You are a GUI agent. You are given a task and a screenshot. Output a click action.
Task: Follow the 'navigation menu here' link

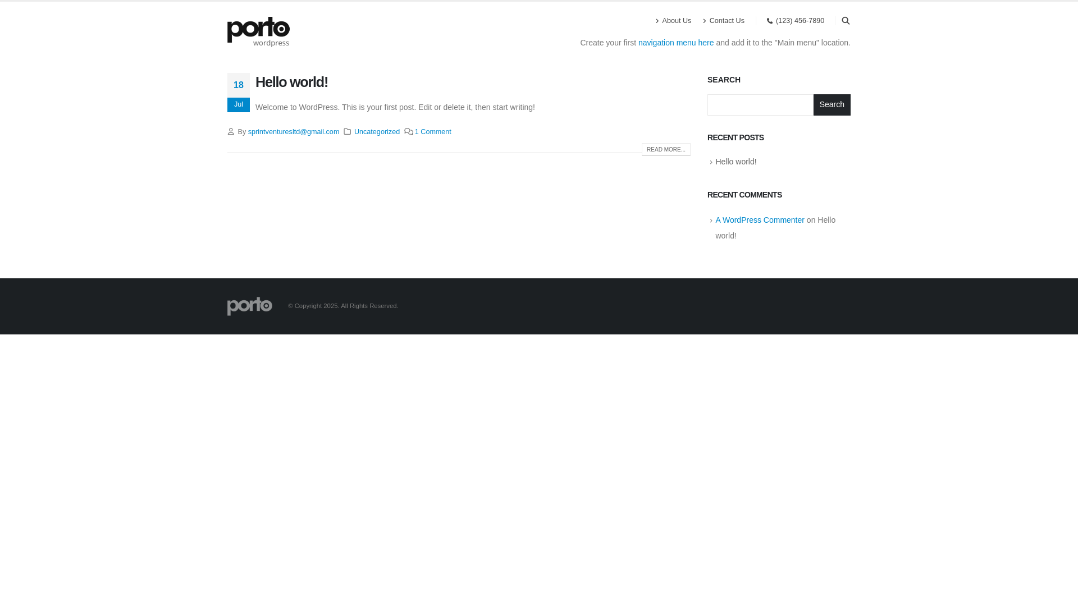click(676, 43)
